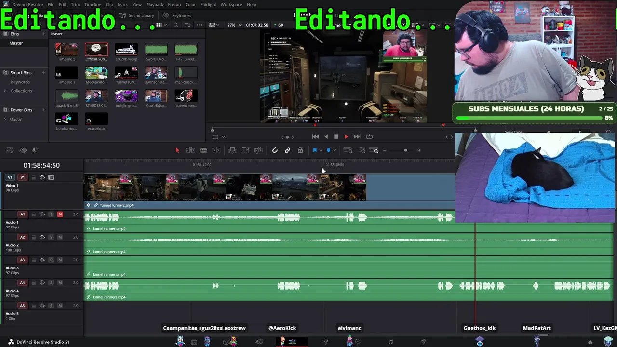Toggle timeline Snapping magnet icon
This screenshot has height=347, width=617.
pyautogui.click(x=275, y=150)
